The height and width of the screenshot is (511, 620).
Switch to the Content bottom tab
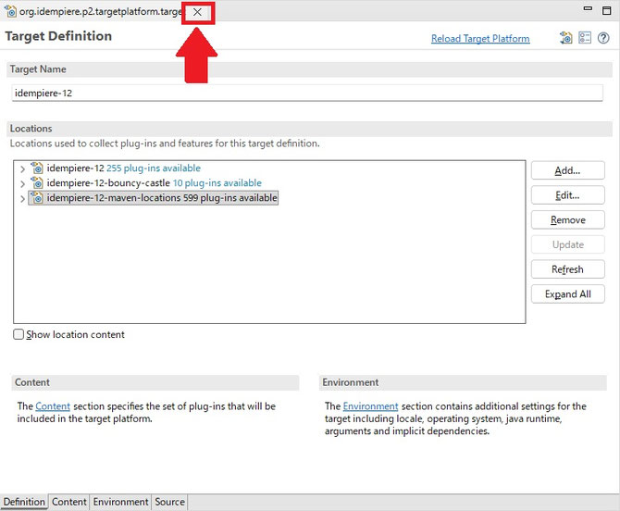pyautogui.click(x=69, y=502)
